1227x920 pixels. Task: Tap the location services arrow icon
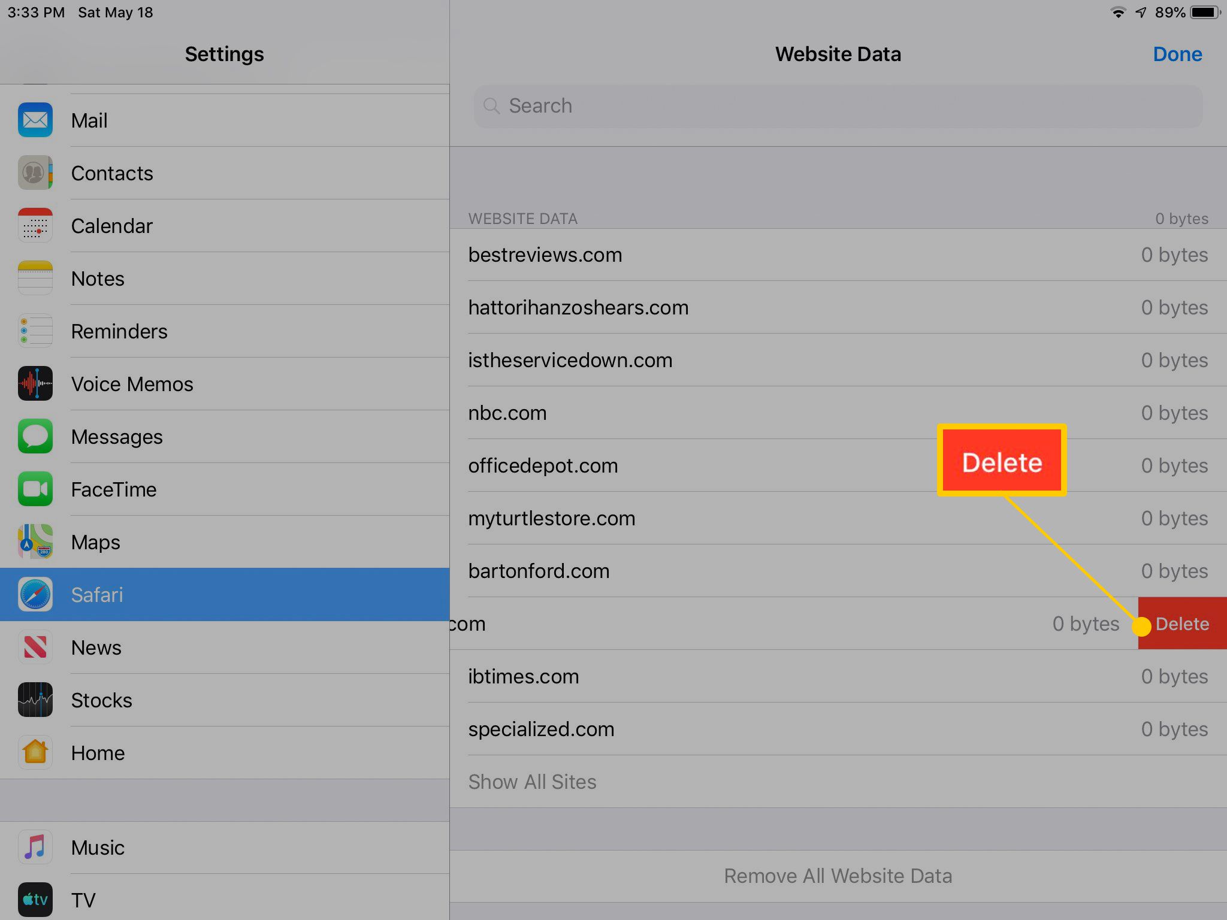point(1141,13)
